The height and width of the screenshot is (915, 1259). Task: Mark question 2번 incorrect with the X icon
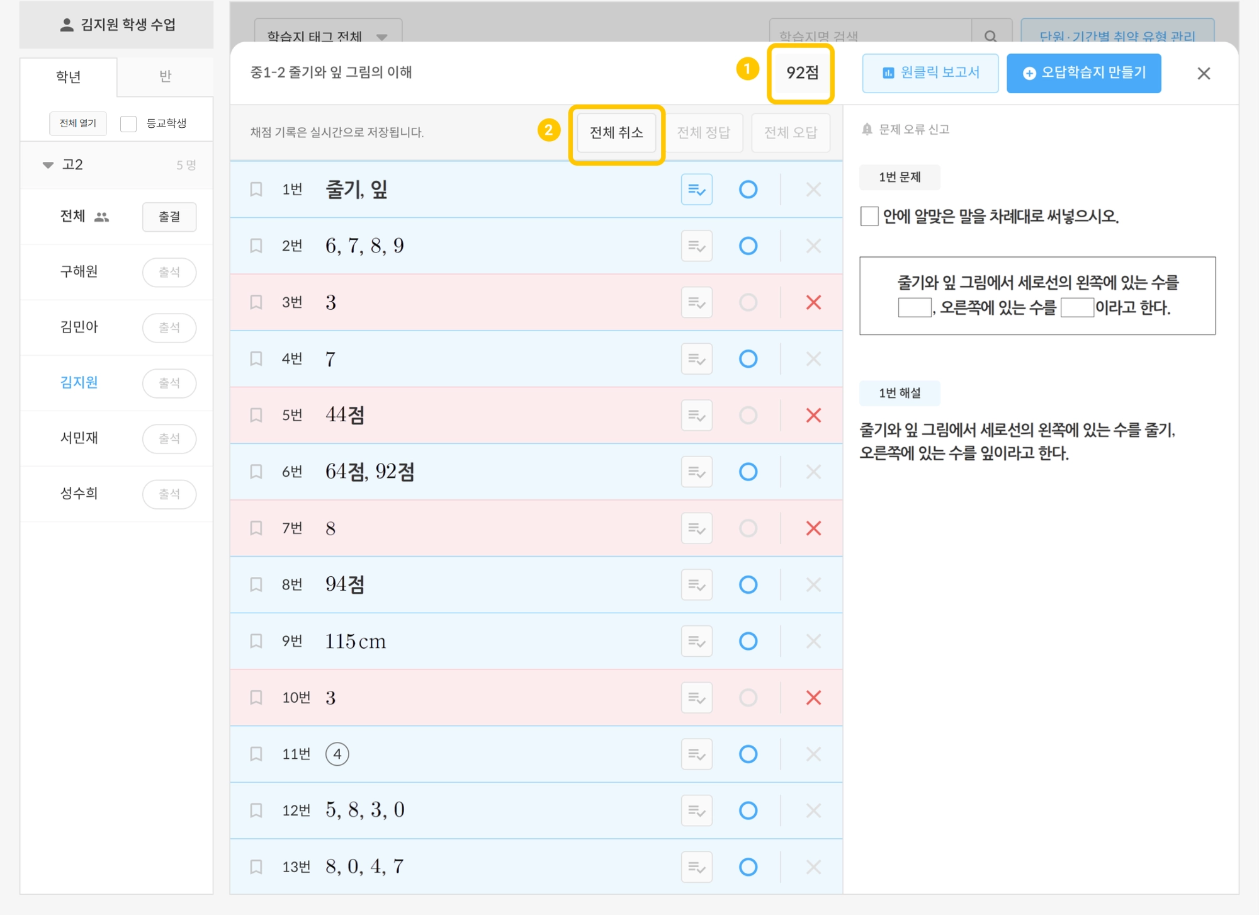click(813, 246)
